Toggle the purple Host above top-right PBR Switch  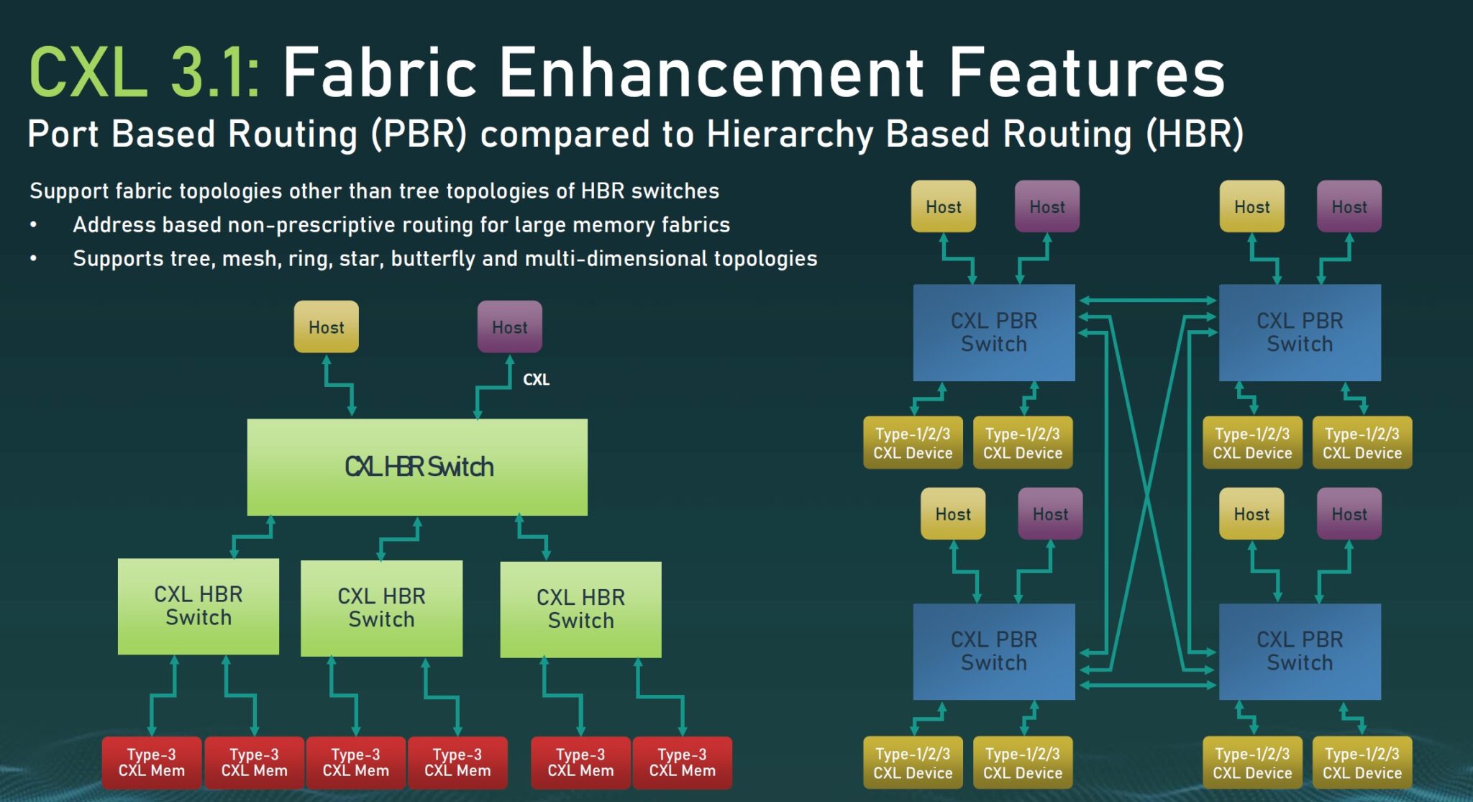1349,206
